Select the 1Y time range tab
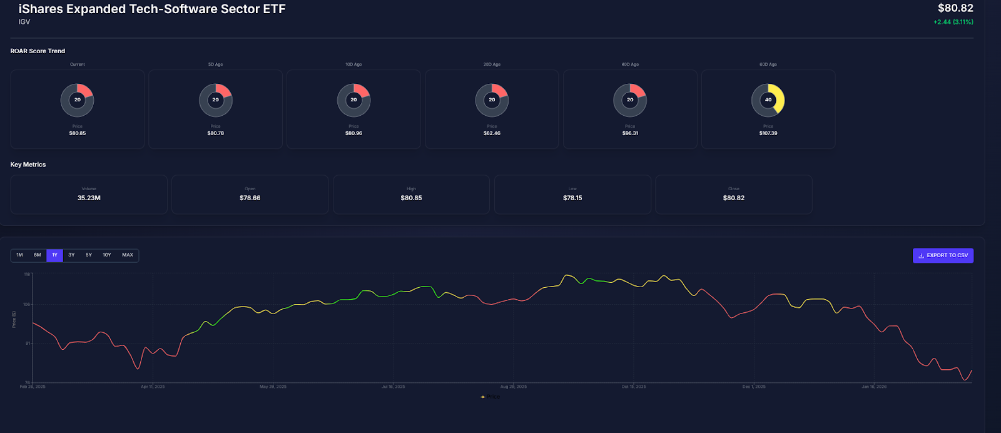 pyautogui.click(x=54, y=255)
